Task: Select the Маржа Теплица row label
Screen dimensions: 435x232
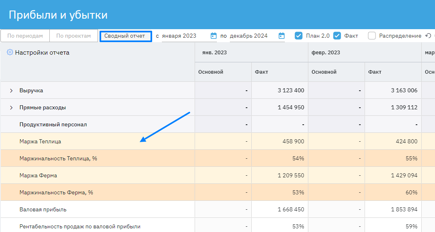Action: pyautogui.click(x=40, y=142)
